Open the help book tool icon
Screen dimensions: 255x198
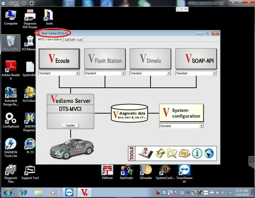tap(146, 153)
